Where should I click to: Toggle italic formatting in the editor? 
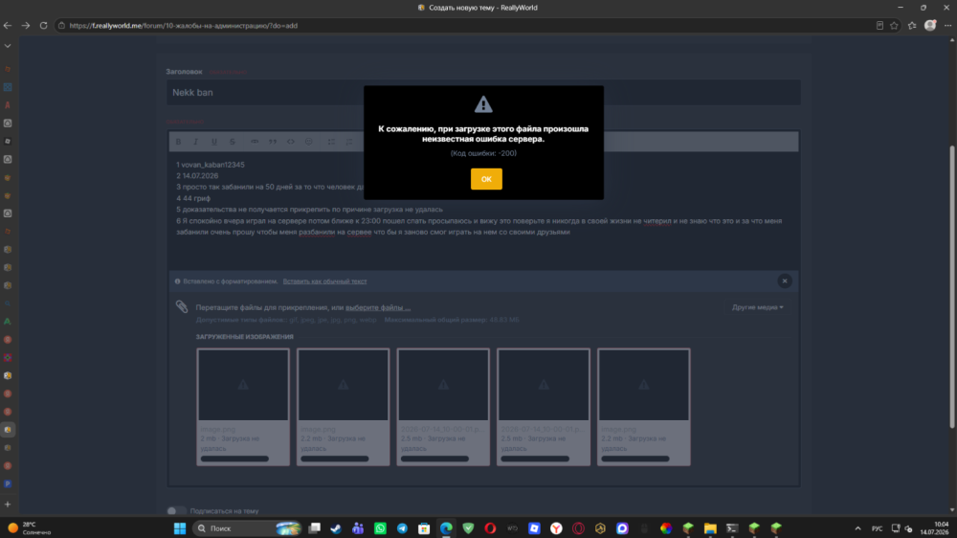point(196,142)
